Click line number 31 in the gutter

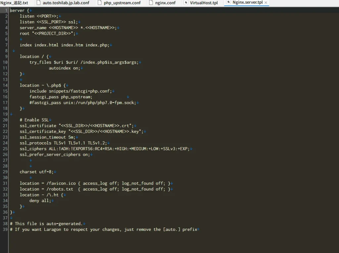[5, 184]
